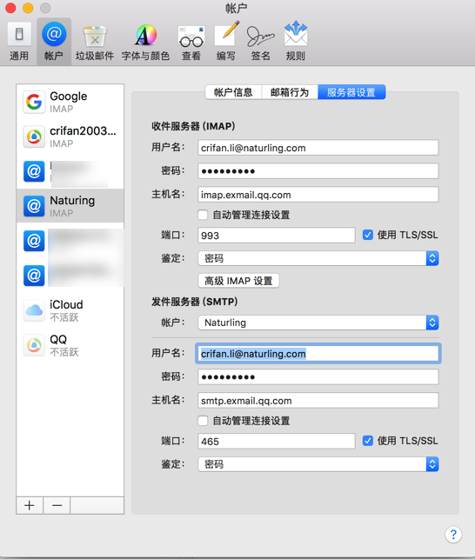The image size is (475, 559).
Task: Click IMAP 用户名 field
Action: 318,148
